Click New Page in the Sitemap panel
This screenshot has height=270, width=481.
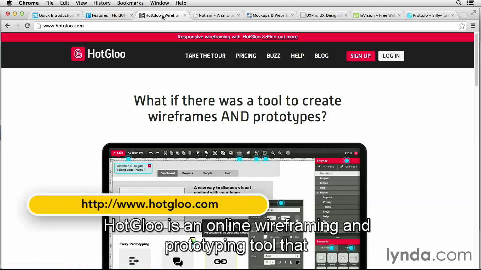click(x=326, y=167)
